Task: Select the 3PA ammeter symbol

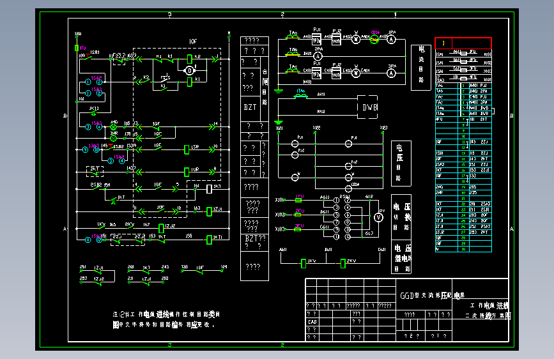Action: coord(391,73)
